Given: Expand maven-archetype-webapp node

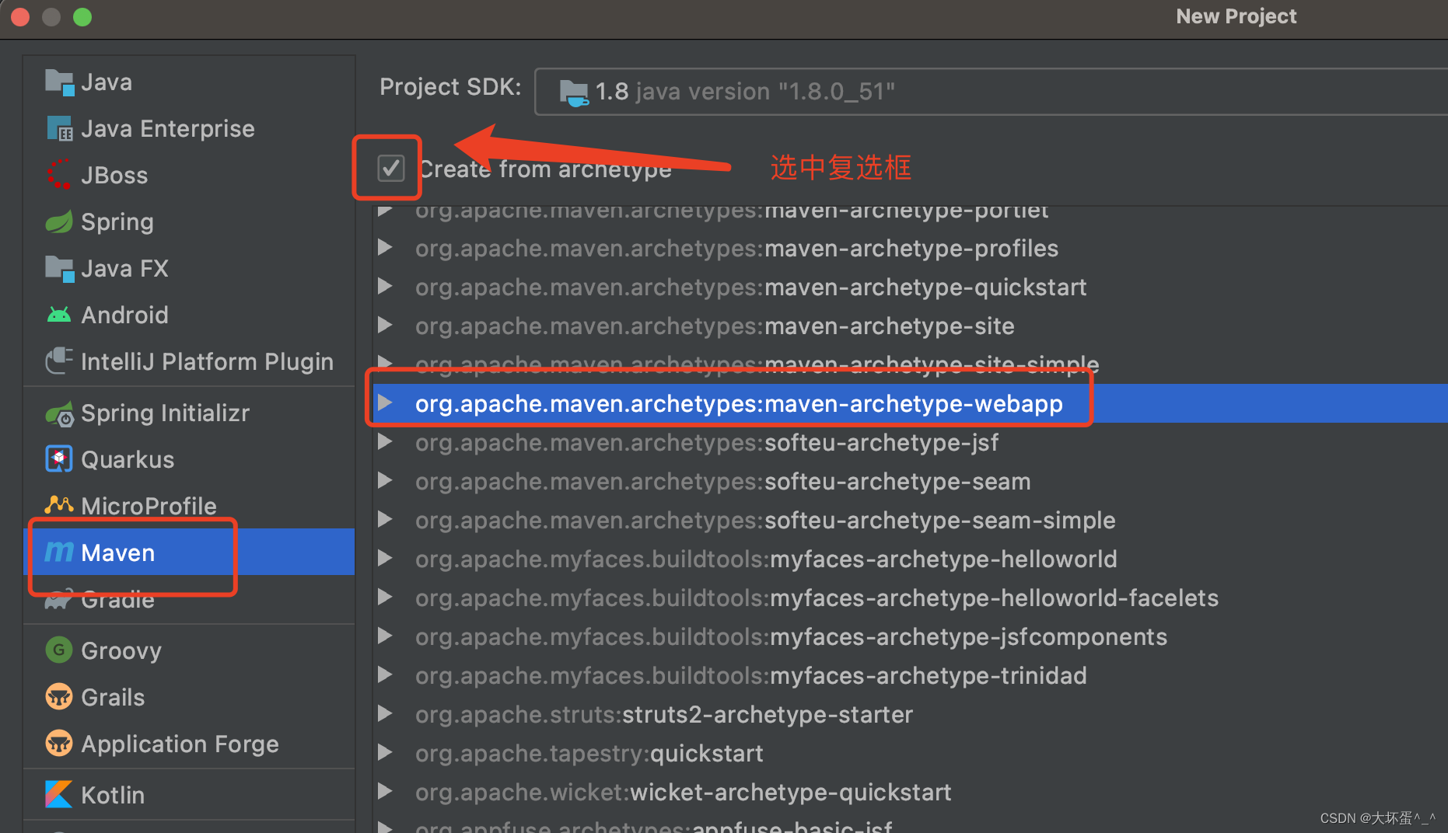Looking at the screenshot, I should (x=385, y=403).
